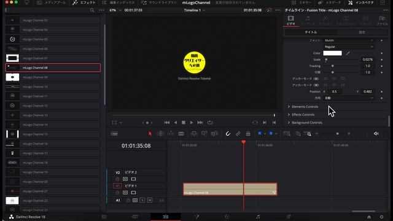
Task: Open marker color dropdown arrow
Action: [276, 134]
